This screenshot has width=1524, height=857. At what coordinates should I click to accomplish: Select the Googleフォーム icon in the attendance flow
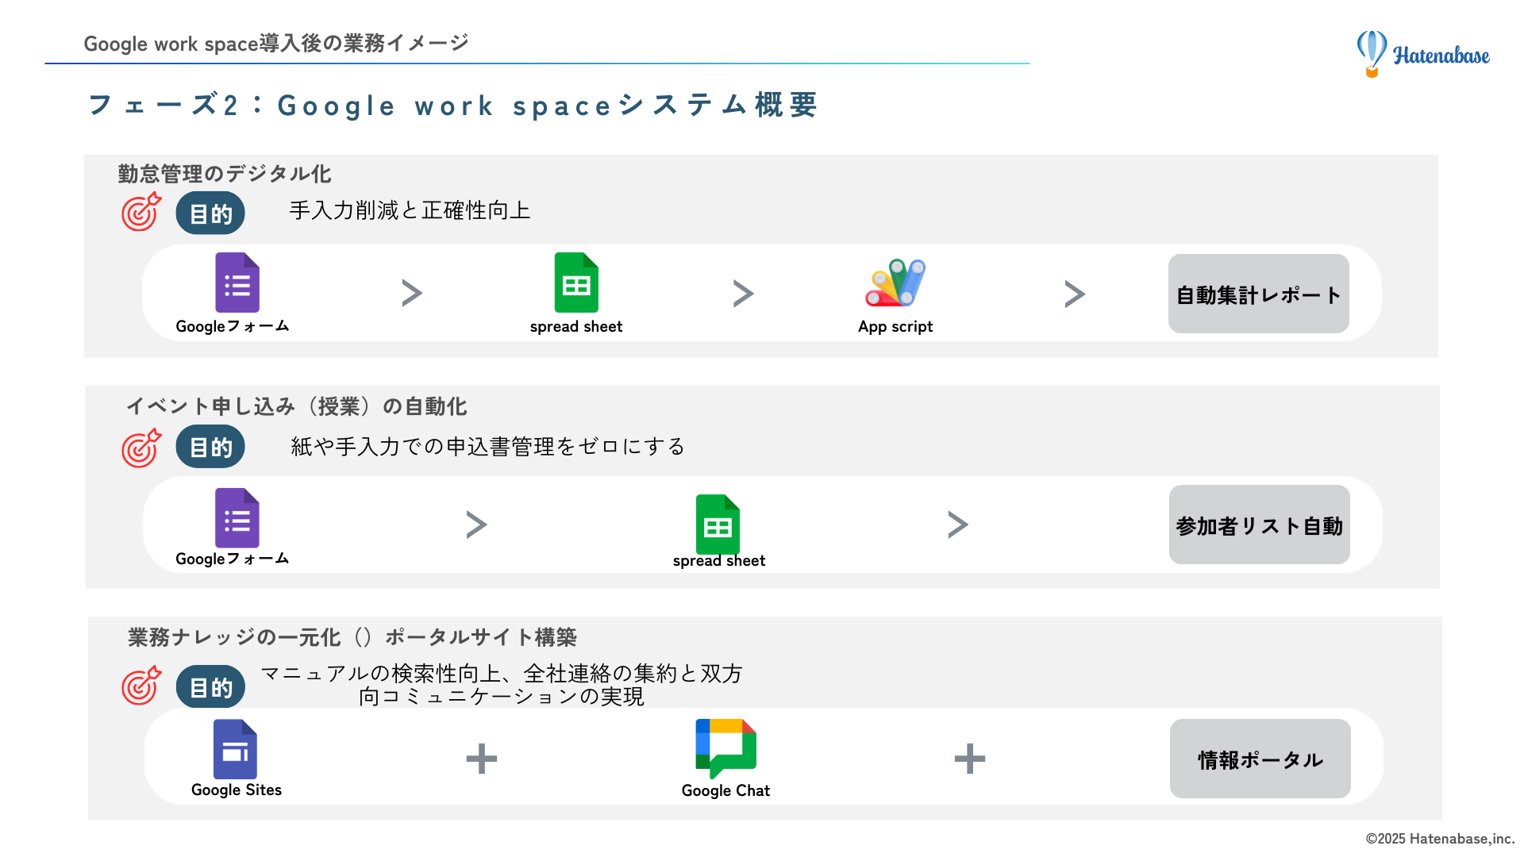pos(237,282)
